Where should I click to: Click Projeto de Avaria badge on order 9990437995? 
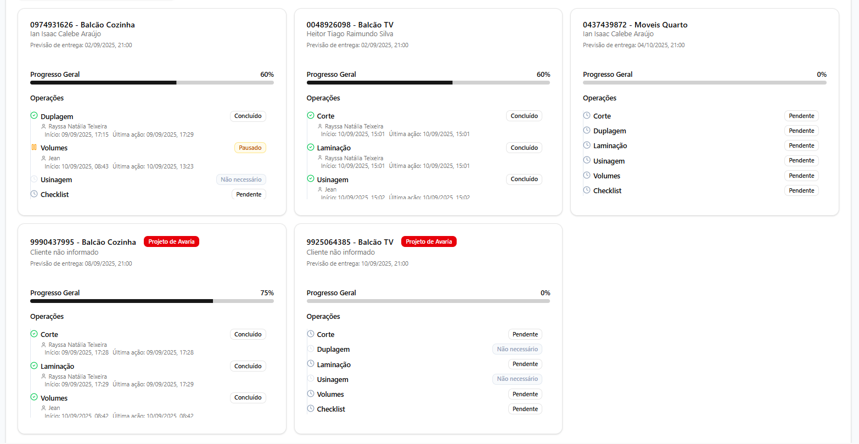click(171, 241)
